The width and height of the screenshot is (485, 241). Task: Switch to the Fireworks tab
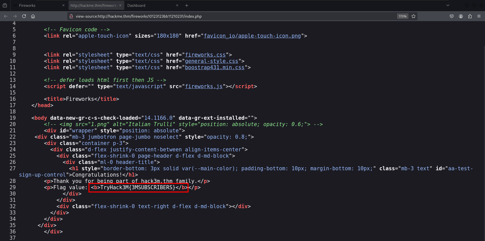[x=38, y=6]
